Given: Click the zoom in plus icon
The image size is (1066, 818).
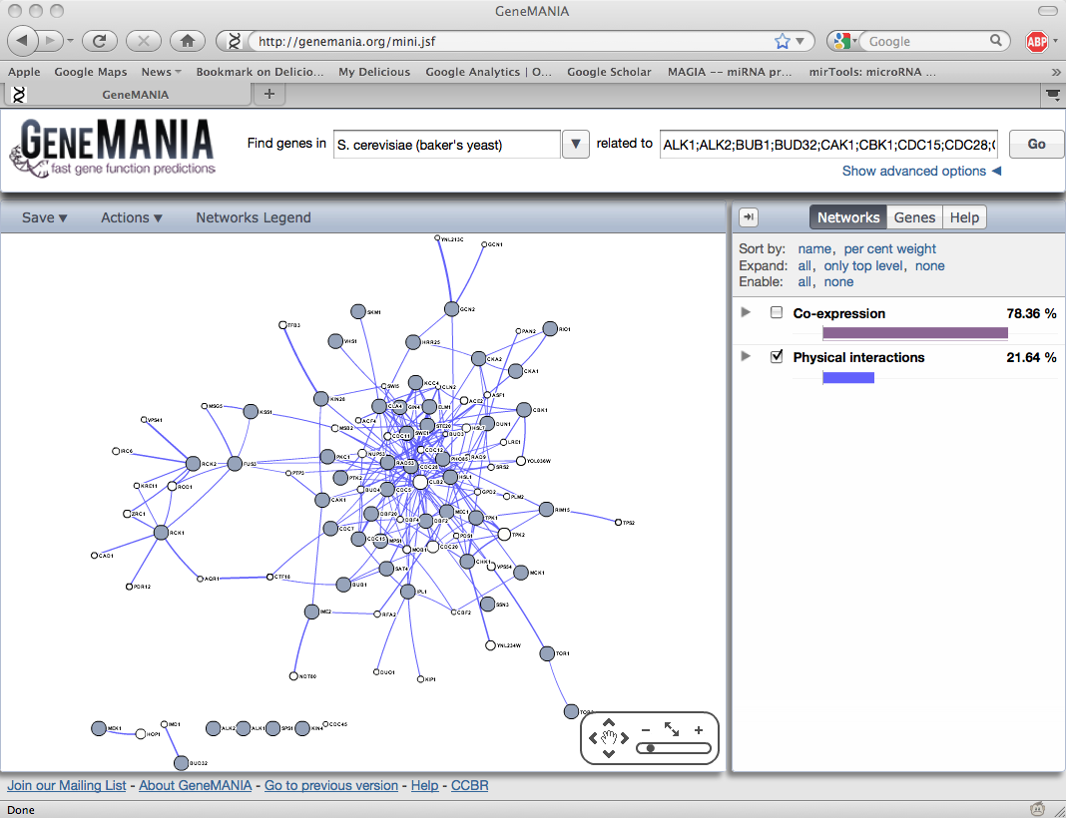Looking at the screenshot, I should [x=699, y=730].
